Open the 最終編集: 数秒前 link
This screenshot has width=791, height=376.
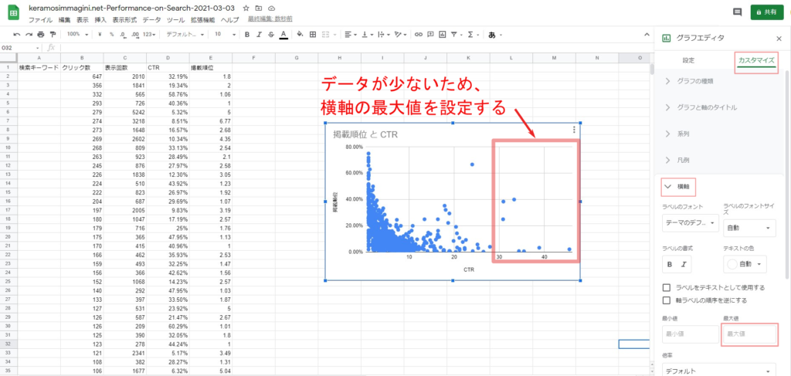[270, 19]
